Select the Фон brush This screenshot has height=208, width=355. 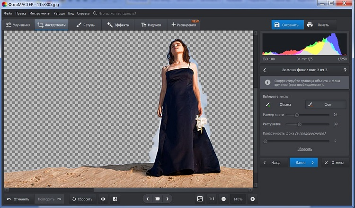click(x=326, y=104)
